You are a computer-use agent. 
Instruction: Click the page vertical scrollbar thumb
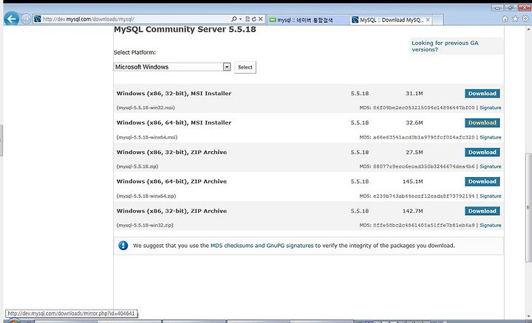[x=528, y=207]
